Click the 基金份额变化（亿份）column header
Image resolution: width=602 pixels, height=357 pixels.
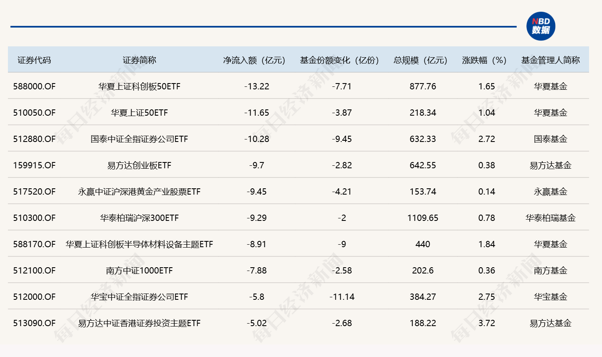click(x=340, y=60)
